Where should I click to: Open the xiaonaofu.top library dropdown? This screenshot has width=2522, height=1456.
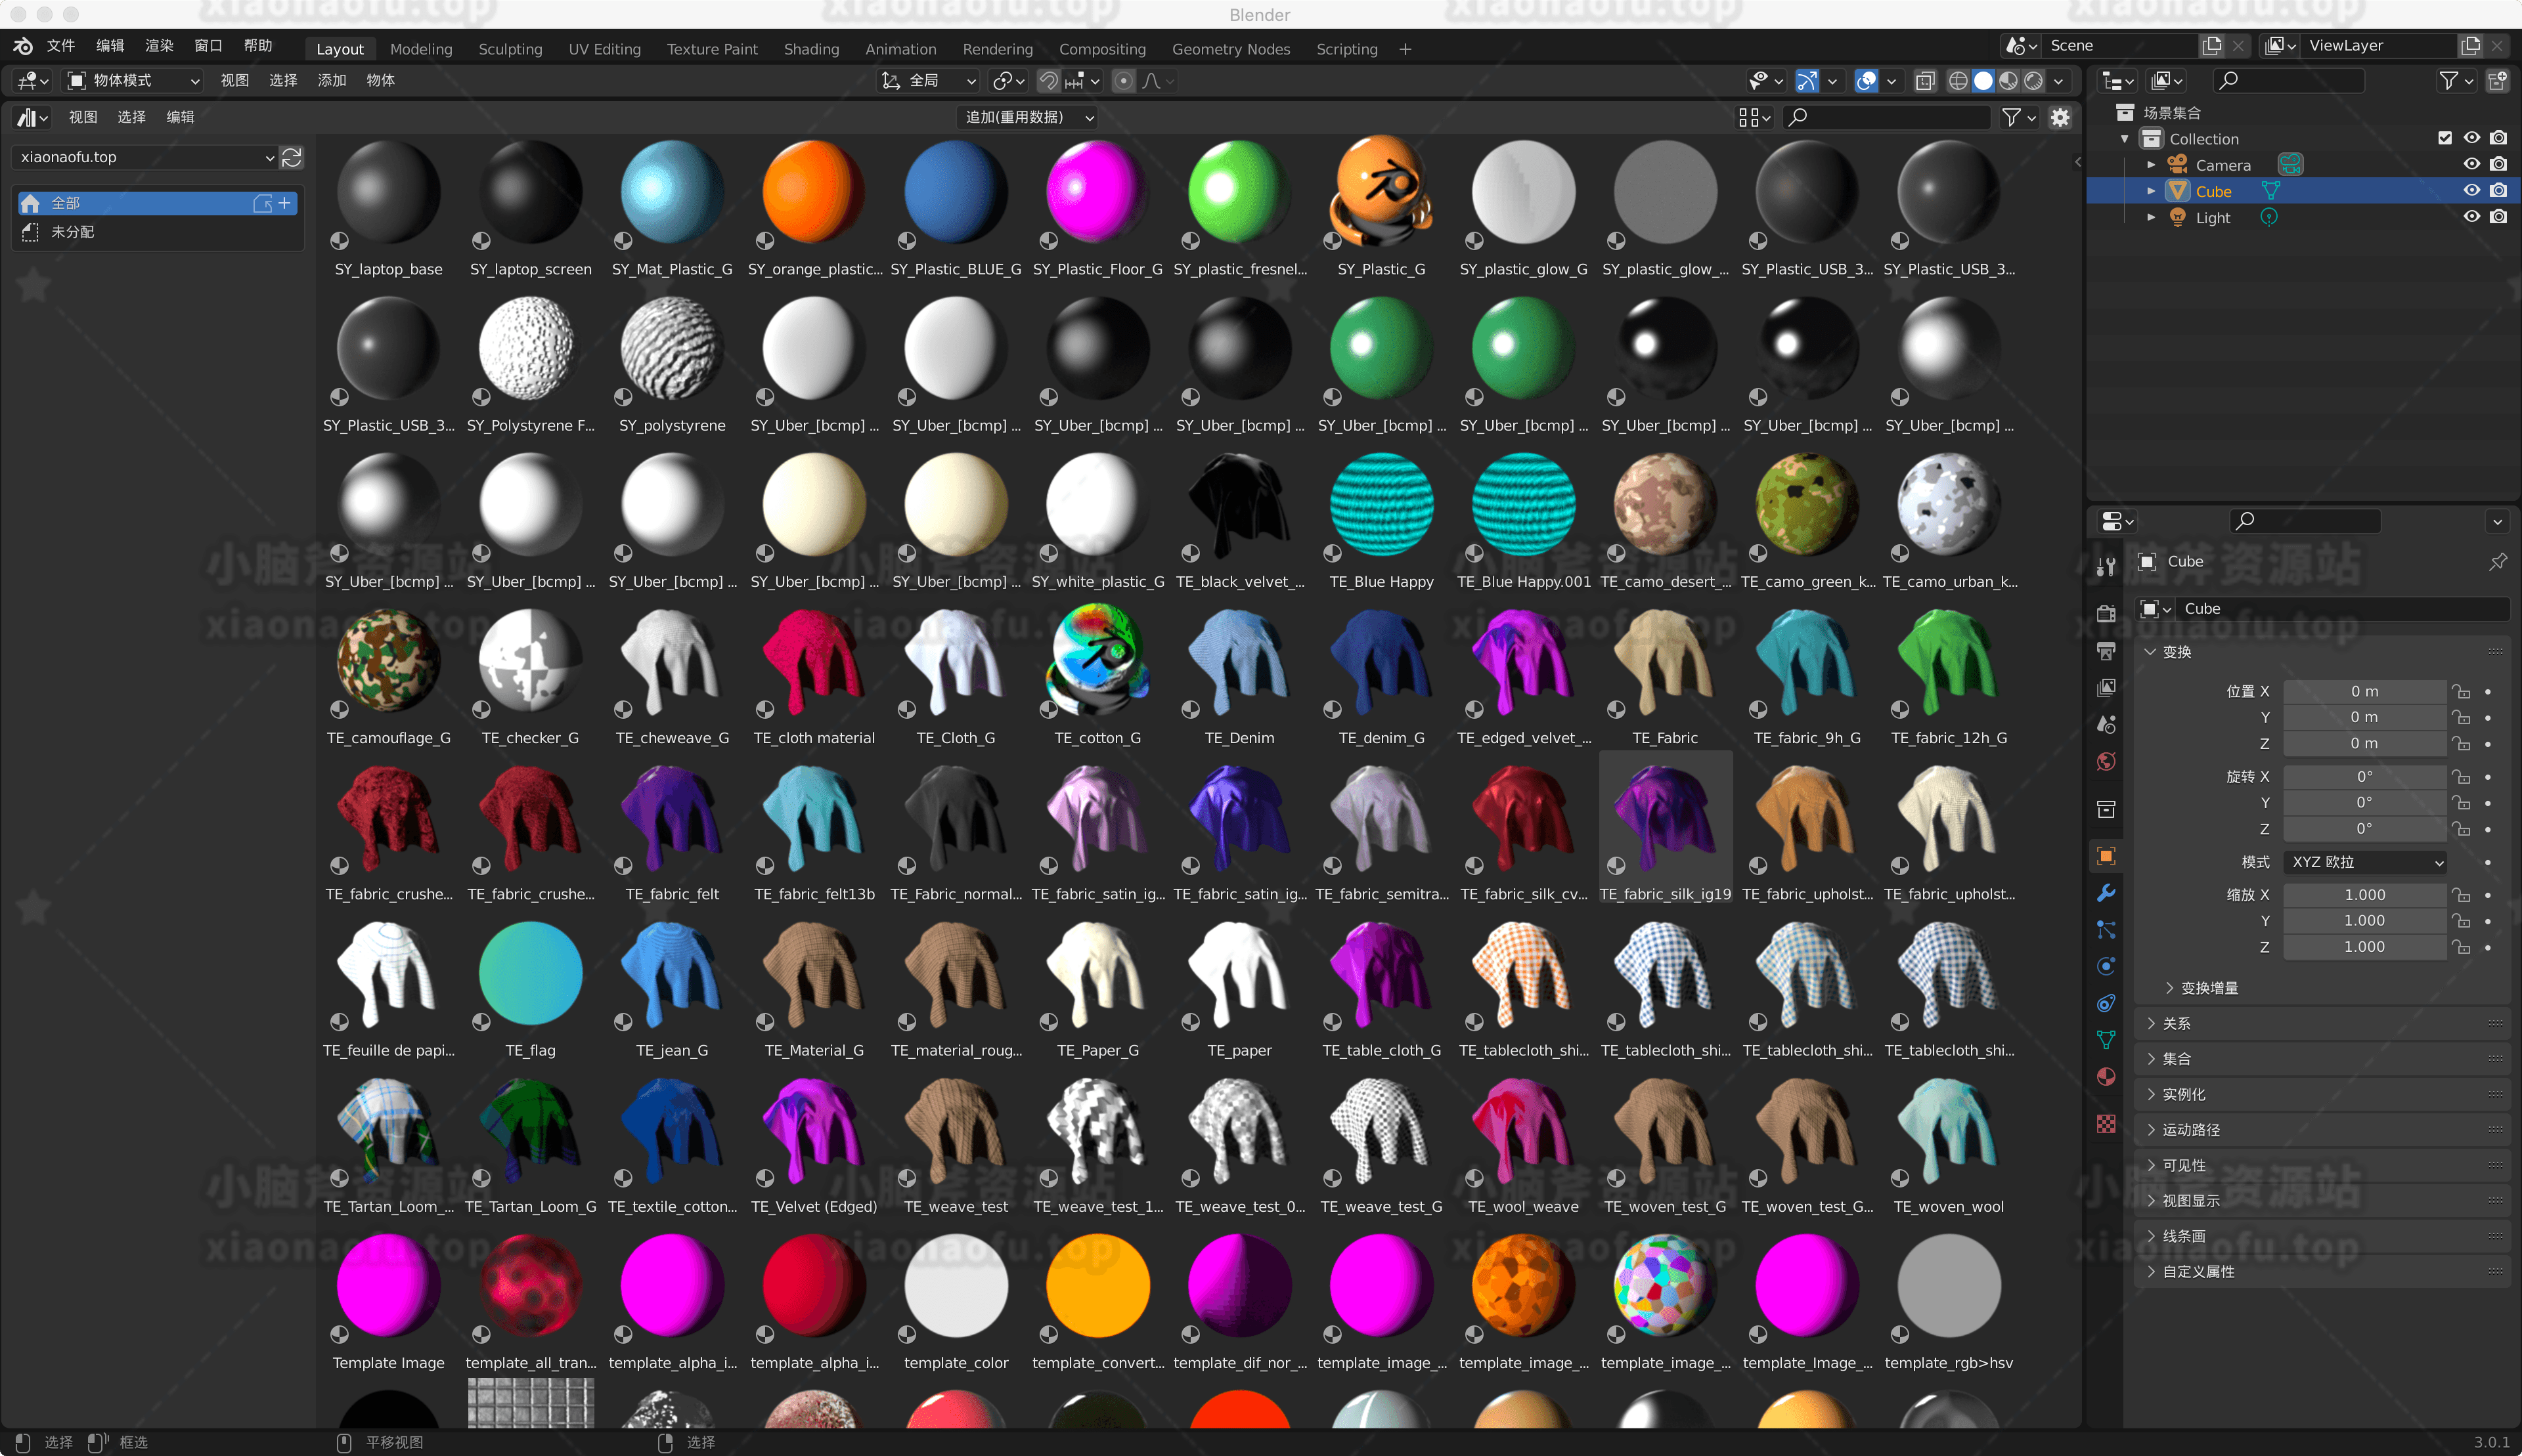pyautogui.click(x=146, y=157)
